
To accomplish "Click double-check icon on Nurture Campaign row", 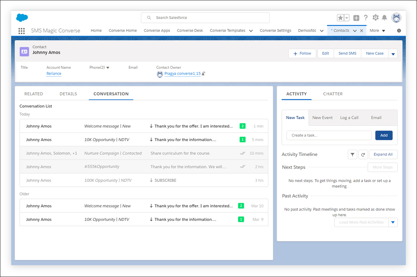I will (243, 153).
